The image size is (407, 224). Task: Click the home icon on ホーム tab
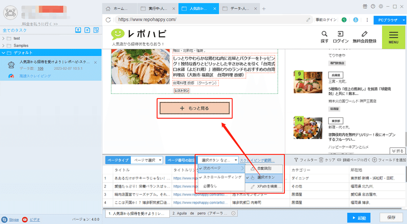point(108,9)
